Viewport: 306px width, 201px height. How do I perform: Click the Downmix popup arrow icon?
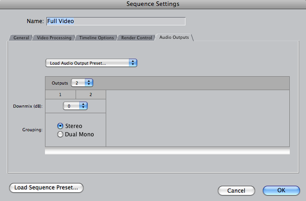click(x=83, y=106)
